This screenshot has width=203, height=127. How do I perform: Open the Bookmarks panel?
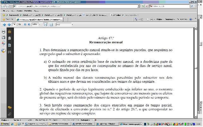pyautogui.click(x=9, y=45)
